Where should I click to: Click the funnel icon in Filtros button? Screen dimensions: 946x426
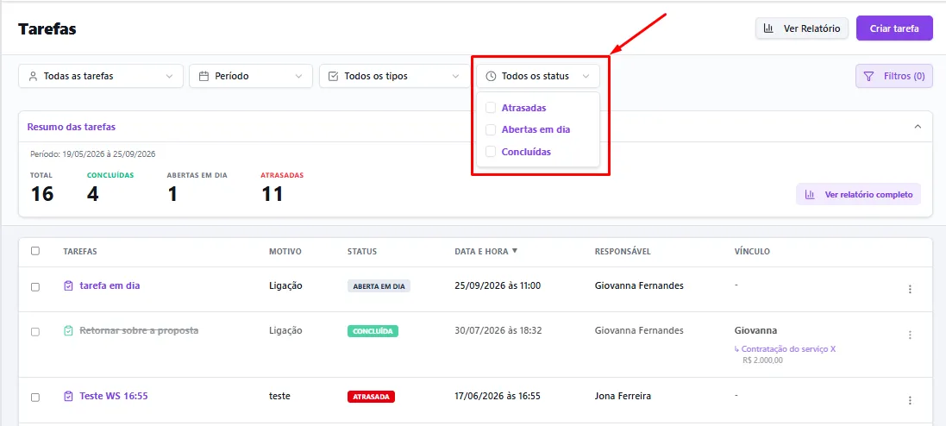tap(868, 77)
